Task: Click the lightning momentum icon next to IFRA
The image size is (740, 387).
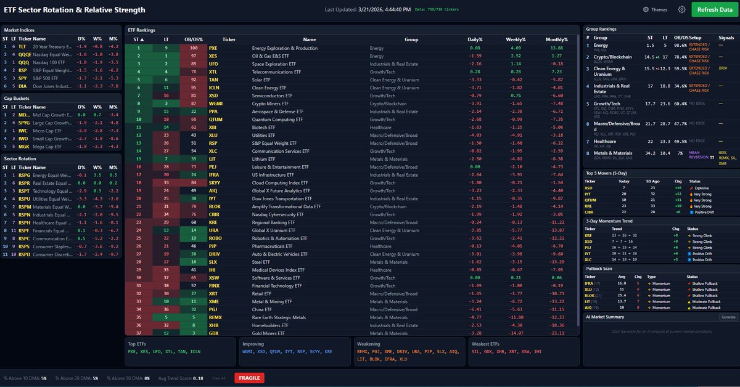Action: point(649,283)
